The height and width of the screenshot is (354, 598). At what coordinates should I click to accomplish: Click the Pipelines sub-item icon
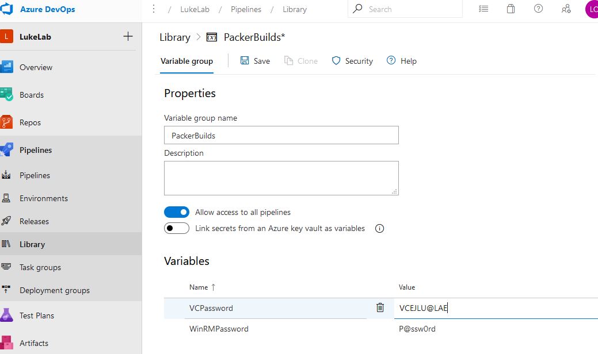6,175
